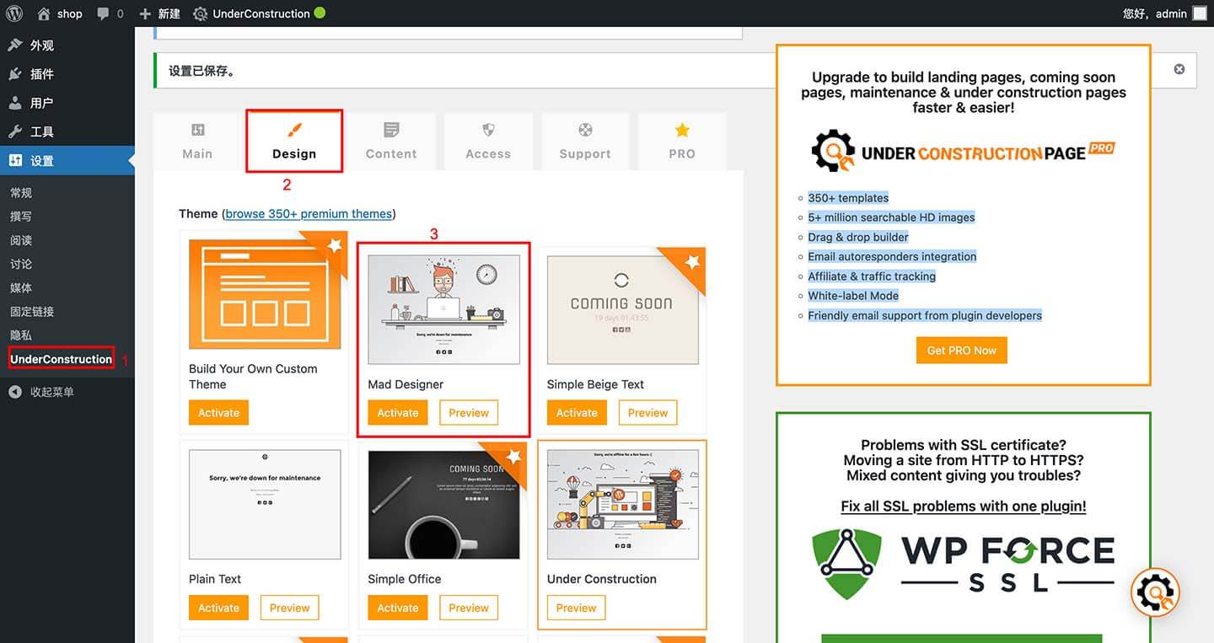Click the Get PRO Now button

[x=962, y=351]
